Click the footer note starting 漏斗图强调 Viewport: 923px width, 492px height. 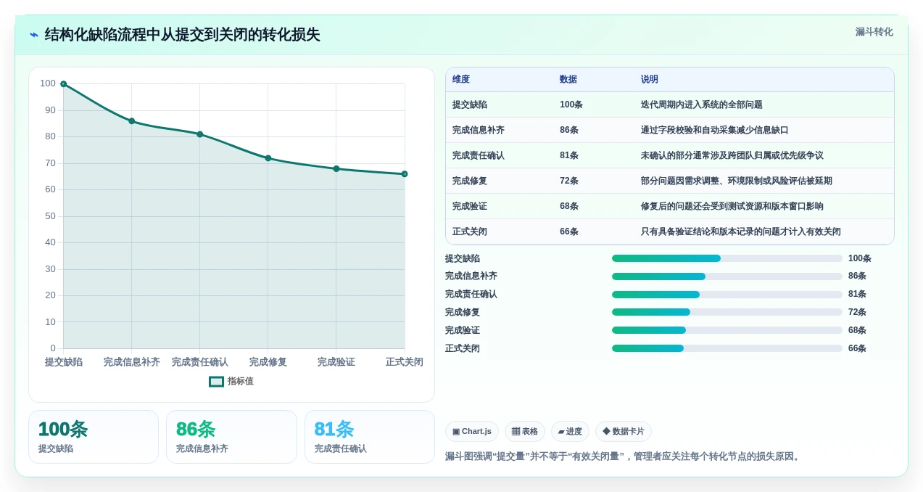tap(624, 456)
